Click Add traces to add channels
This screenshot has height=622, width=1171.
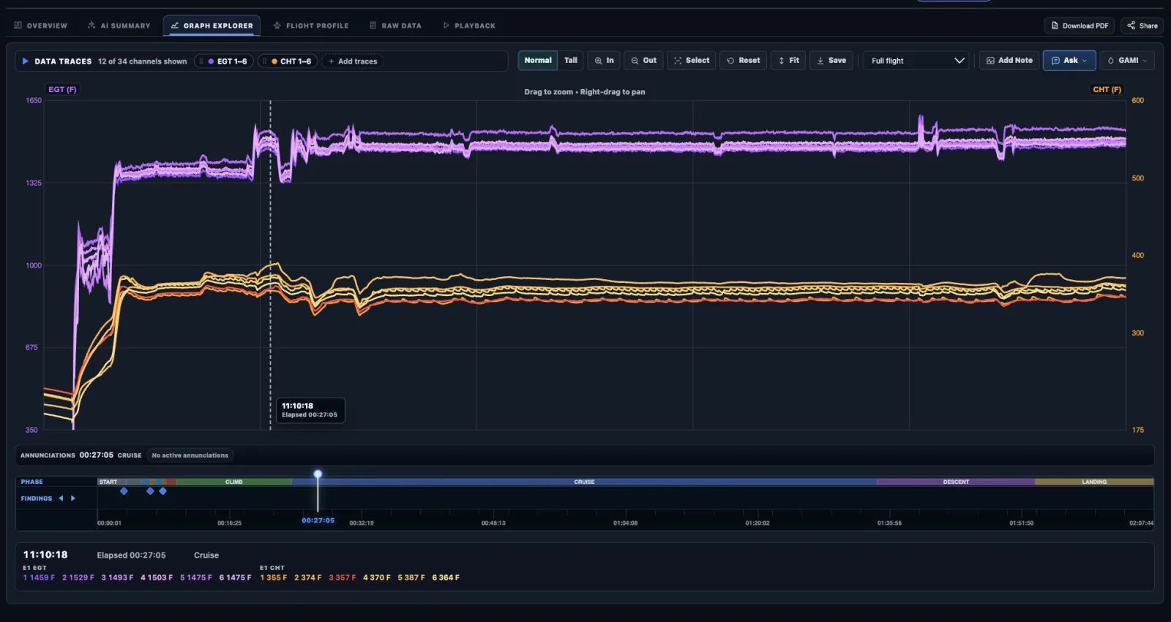[353, 61]
